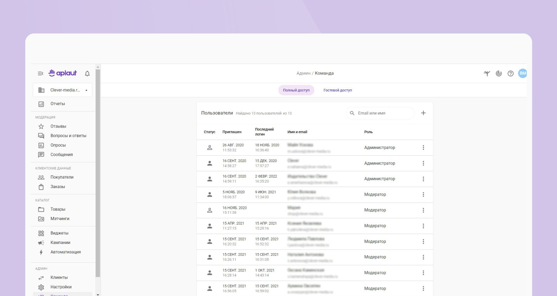Viewport: 557px width, 296px height.
Task: Click the palm tree icon in the header
Action: pyautogui.click(x=487, y=73)
